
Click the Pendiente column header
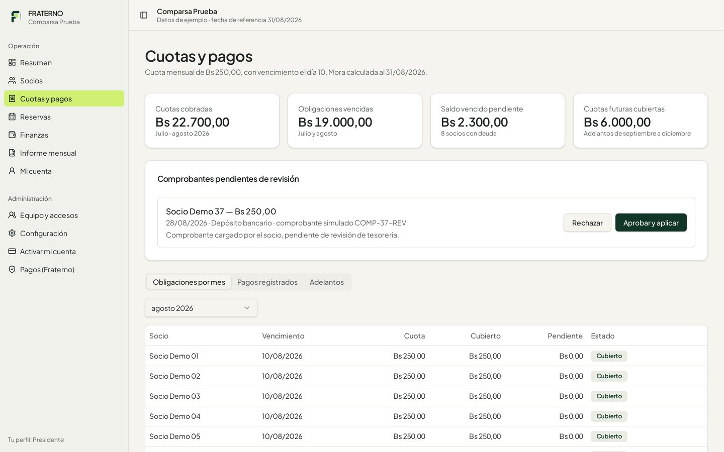pyautogui.click(x=565, y=335)
